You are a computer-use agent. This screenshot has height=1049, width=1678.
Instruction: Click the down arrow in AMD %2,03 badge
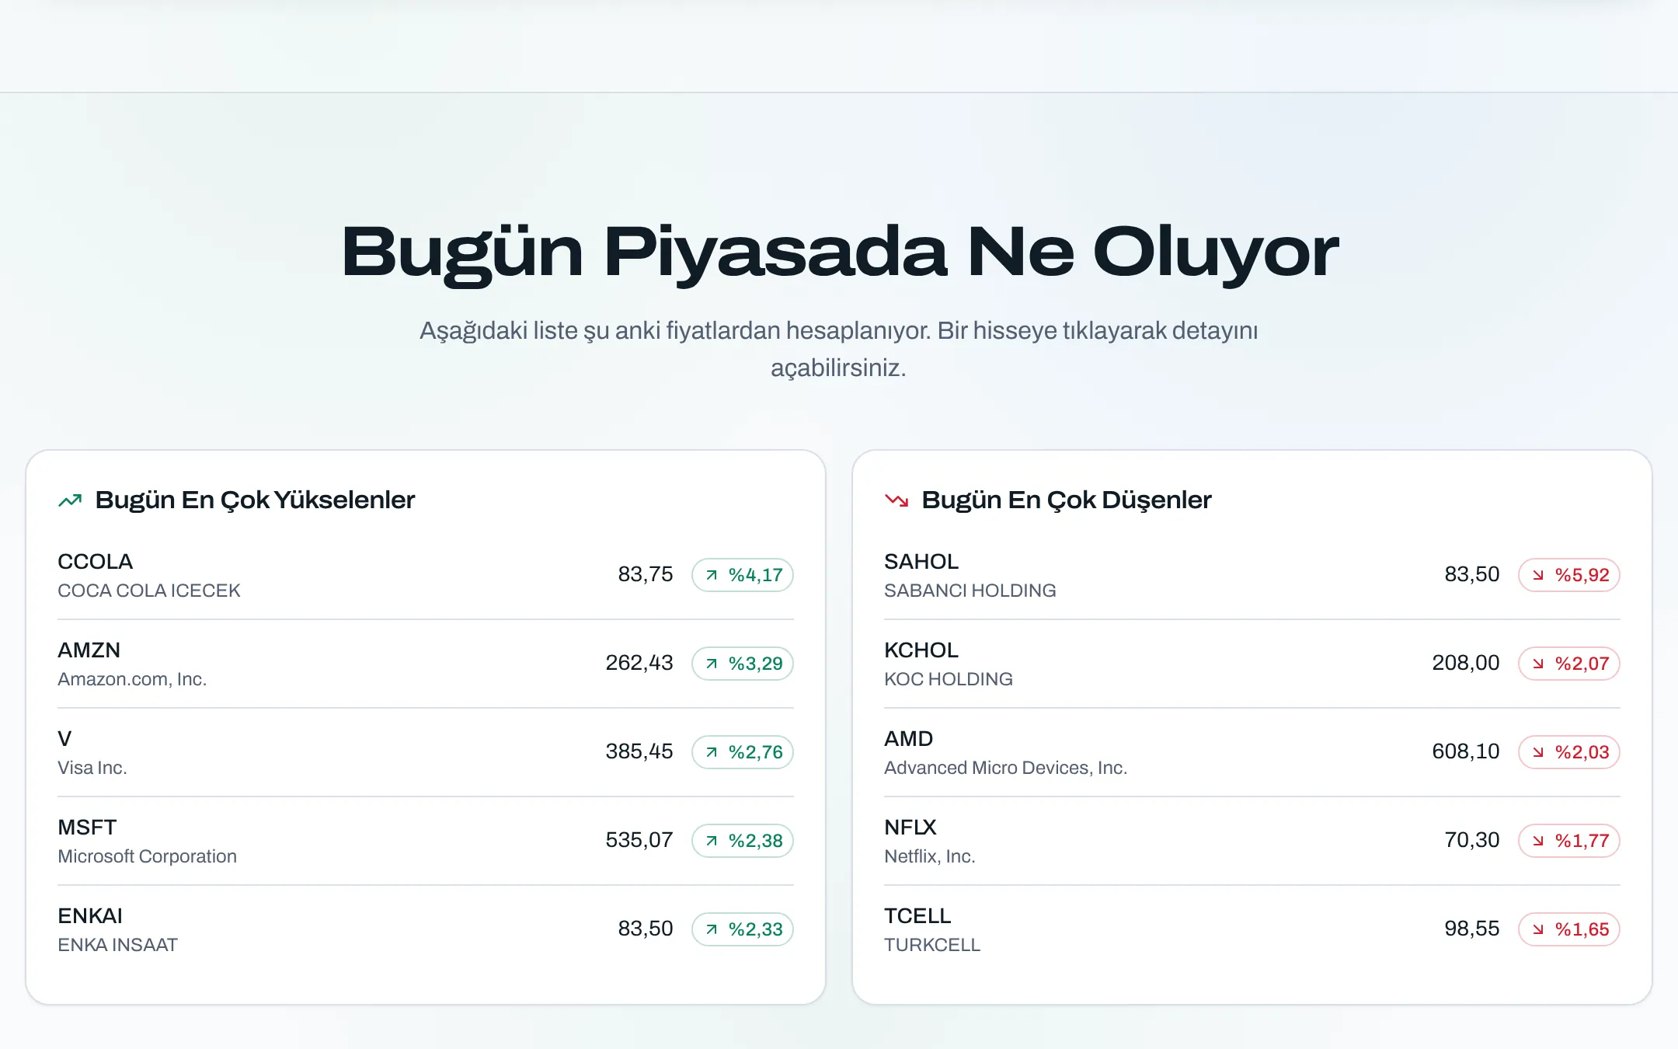(x=1538, y=752)
